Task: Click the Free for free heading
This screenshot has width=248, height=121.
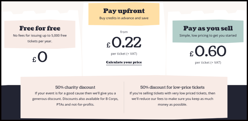Action: point(40,28)
